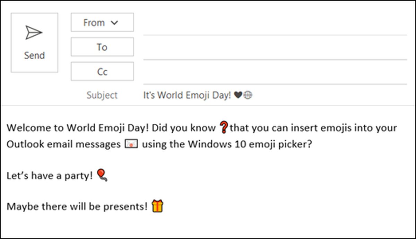Place cursor in "Let's have a party!" line
The image size is (416, 239).
tap(50, 176)
